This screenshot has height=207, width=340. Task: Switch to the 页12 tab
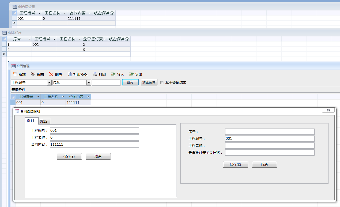point(44,121)
